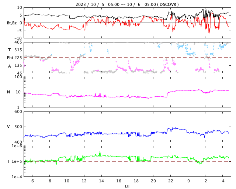Click the 20 hour label on the time axis
This screenshot has width=236, height=189.
[x=153, y=181]
